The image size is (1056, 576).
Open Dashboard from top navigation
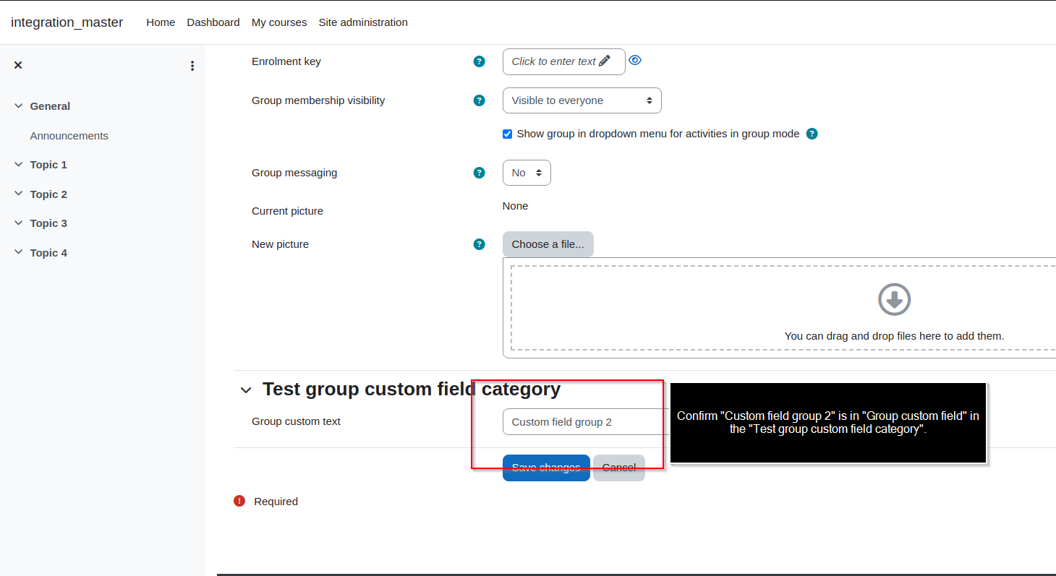pos(213,22)
